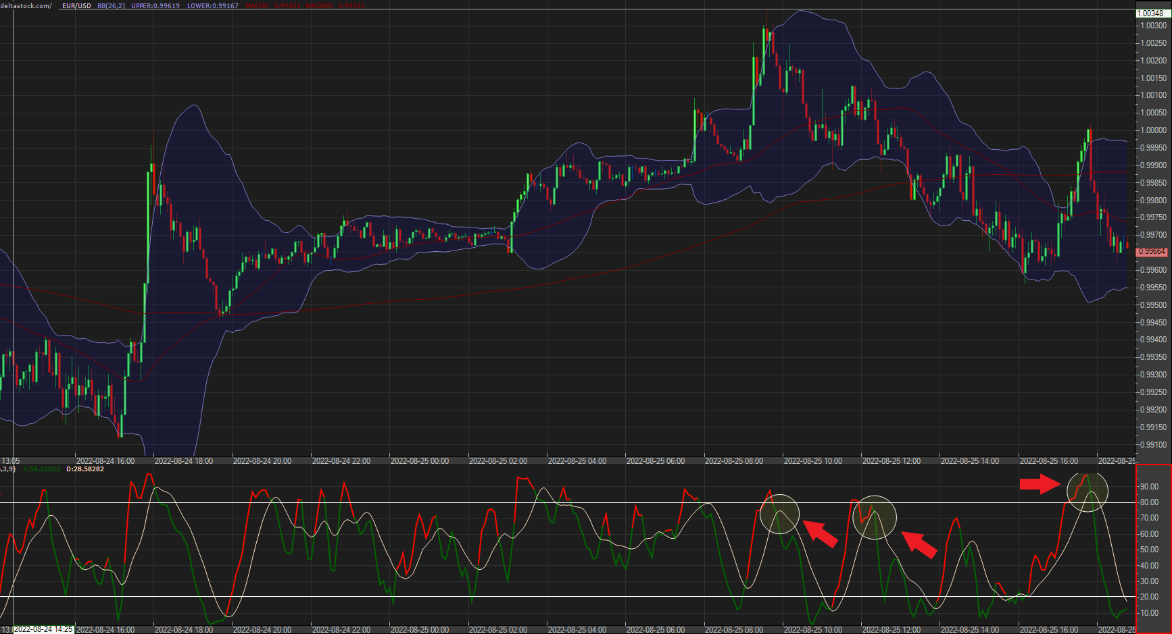Click 2022-08-25 16:00 on the stochastic panel time axis
1172x634 pixels.
(x=1049, y=629)
